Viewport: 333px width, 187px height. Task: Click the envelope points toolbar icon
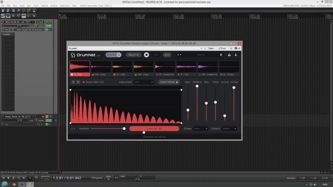pyautogui.click(x=19, y=16)
